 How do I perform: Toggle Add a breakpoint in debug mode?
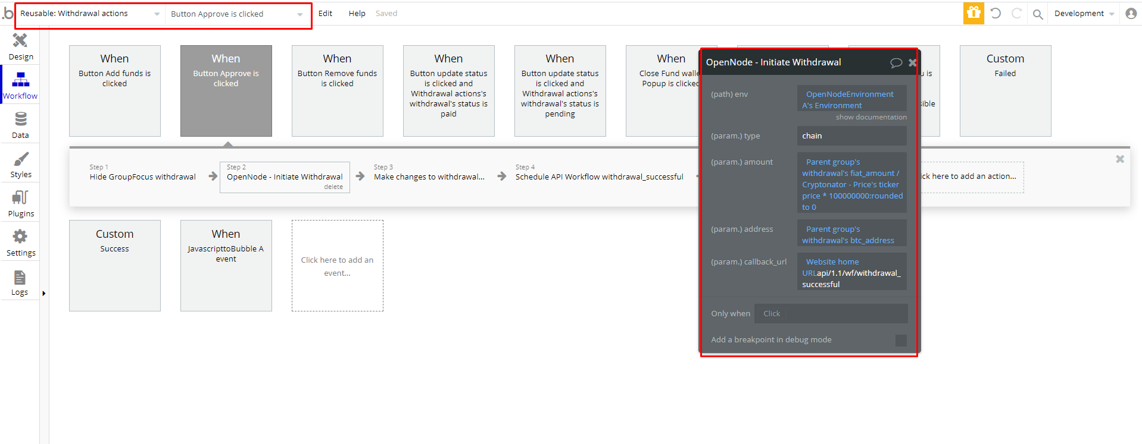click(x=901, y=340)
